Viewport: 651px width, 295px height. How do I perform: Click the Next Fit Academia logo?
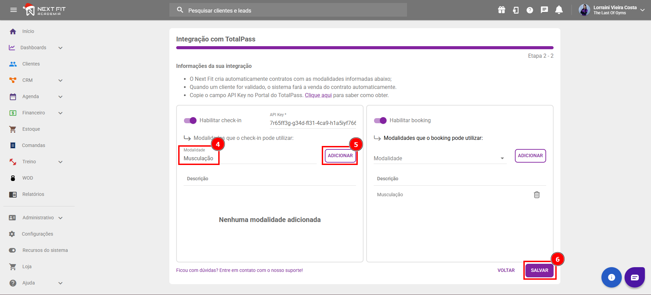[x=44, y=10]
